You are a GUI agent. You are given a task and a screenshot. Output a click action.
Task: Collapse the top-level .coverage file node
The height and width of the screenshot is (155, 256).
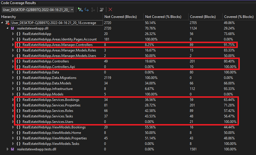point(2,23)
